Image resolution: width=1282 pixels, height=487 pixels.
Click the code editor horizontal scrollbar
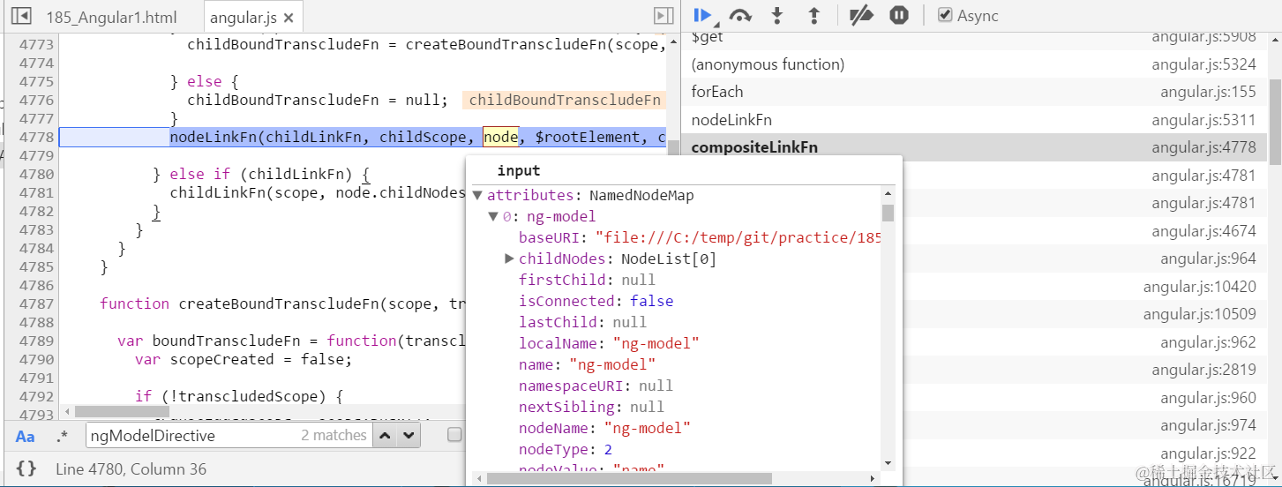pyautogui.click(x=122, y=411)
